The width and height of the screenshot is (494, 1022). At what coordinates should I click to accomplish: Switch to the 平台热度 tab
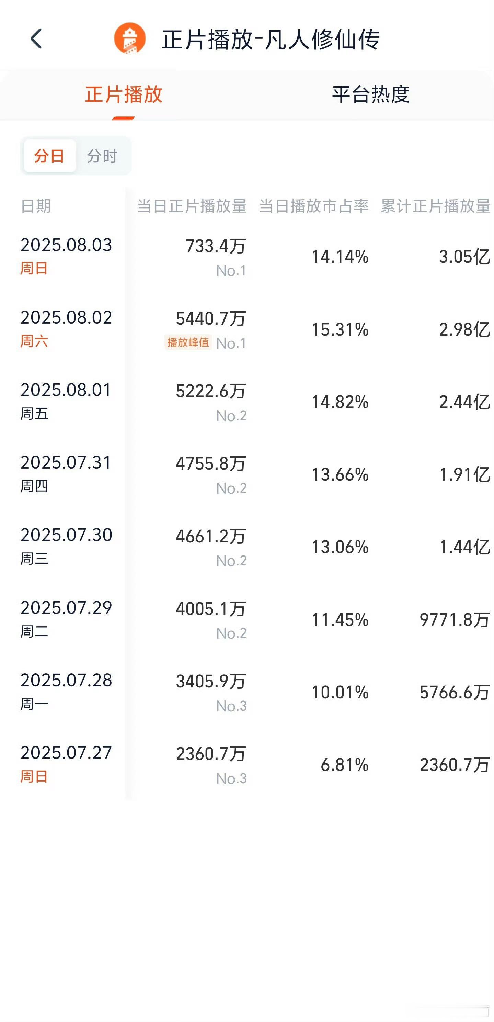pyautogui.click(x=371, y=94)
